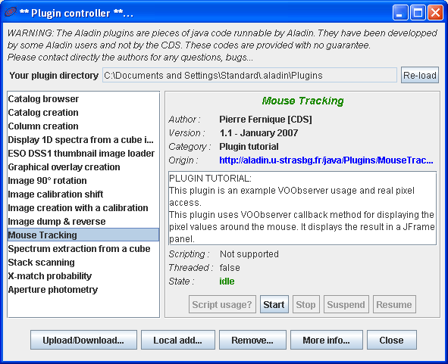Focus the plugin directory path field
Image resolution: width=448 pixels, height=364 pixels.
point(249,76)
